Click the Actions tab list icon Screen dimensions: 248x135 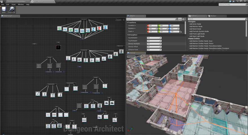pos(189,16)
